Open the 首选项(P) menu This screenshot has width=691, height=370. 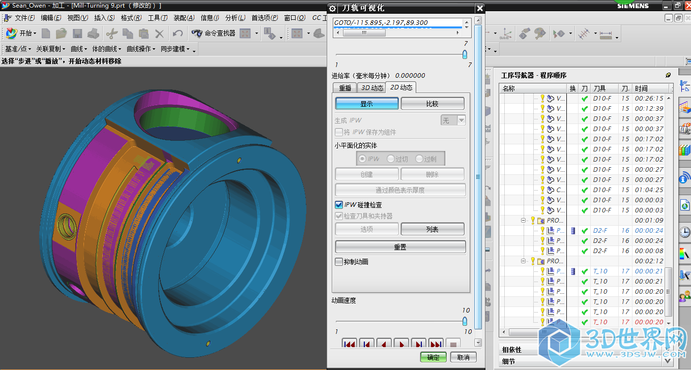265,18
